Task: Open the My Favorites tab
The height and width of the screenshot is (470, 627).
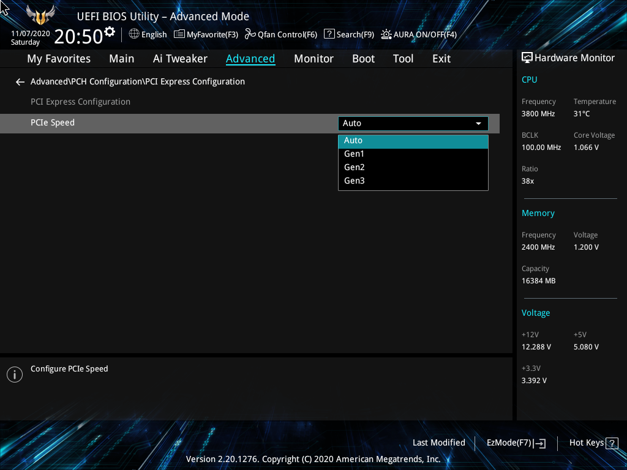Action: (x=59, y=59)
